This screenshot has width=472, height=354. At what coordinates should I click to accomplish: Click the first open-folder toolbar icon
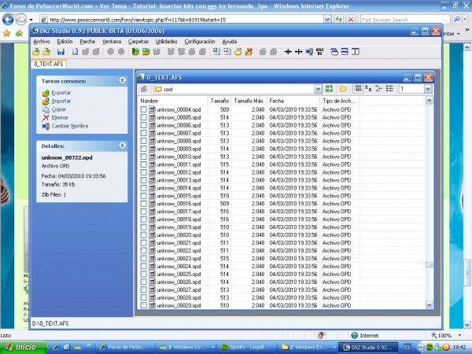point(36,52)
